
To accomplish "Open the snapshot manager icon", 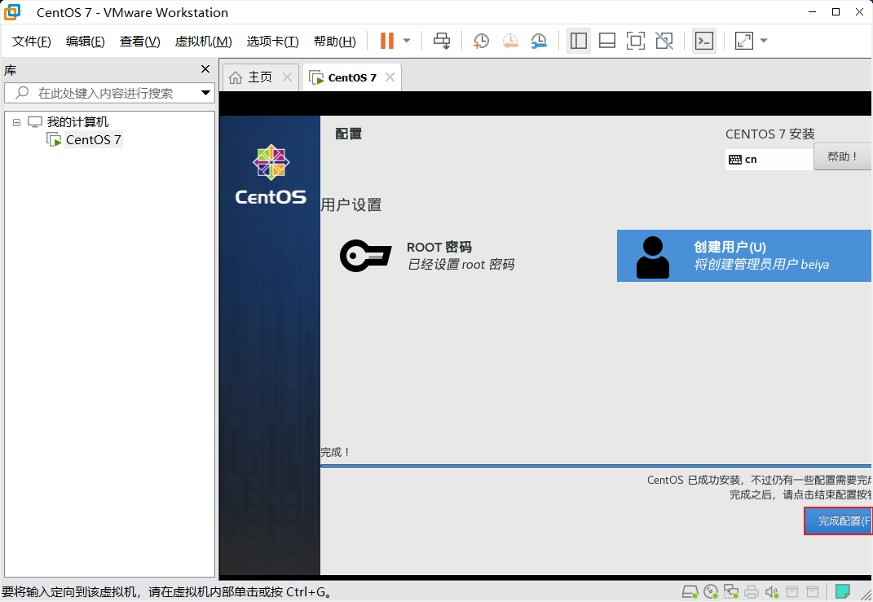I will tap(538, 41).
